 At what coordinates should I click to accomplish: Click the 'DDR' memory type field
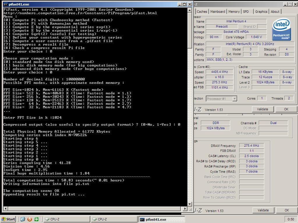click(216, 123)
